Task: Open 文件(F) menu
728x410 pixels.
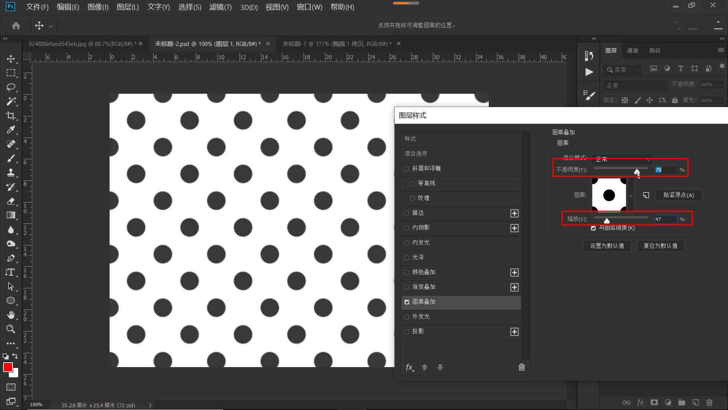Action: point(37,7)
